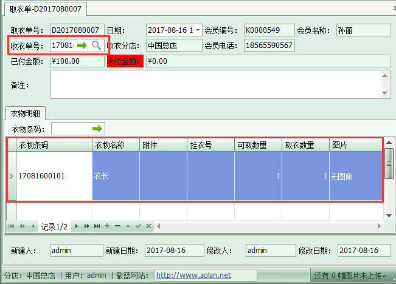Click the green arrow beside 收衣单号 field
Screen dimensions: 396x284
[82, 46]
